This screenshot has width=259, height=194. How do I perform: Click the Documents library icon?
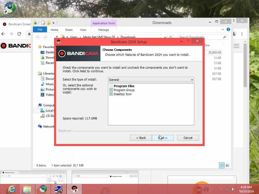click(x=42, y=79)
